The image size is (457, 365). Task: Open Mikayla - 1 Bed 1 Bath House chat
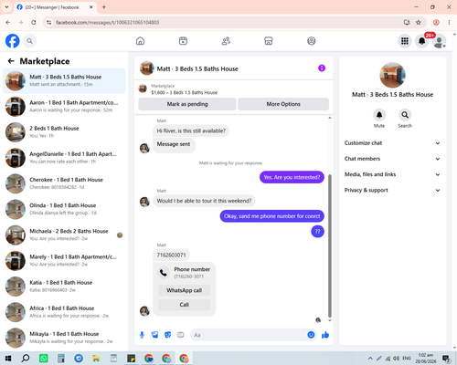point(64,338)
